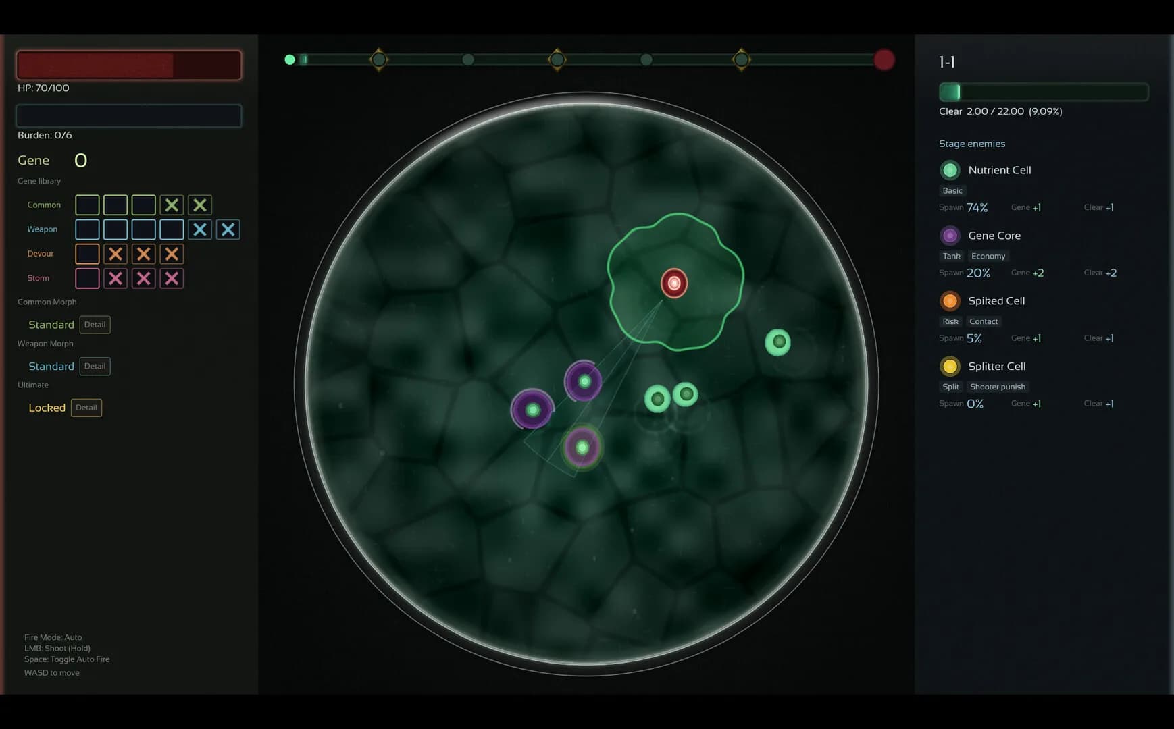This screenshot has height=729, width=1174.
Task: Target the lone green cell near the arena's right edge
Action: click(x=778, y=342)
